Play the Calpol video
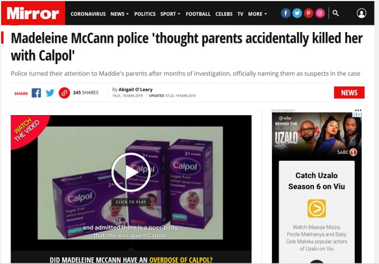This screenshot has height=264, width=379. click(x=131, y=172)
